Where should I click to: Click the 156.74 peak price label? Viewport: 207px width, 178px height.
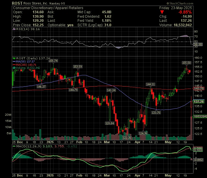[53, 61]
